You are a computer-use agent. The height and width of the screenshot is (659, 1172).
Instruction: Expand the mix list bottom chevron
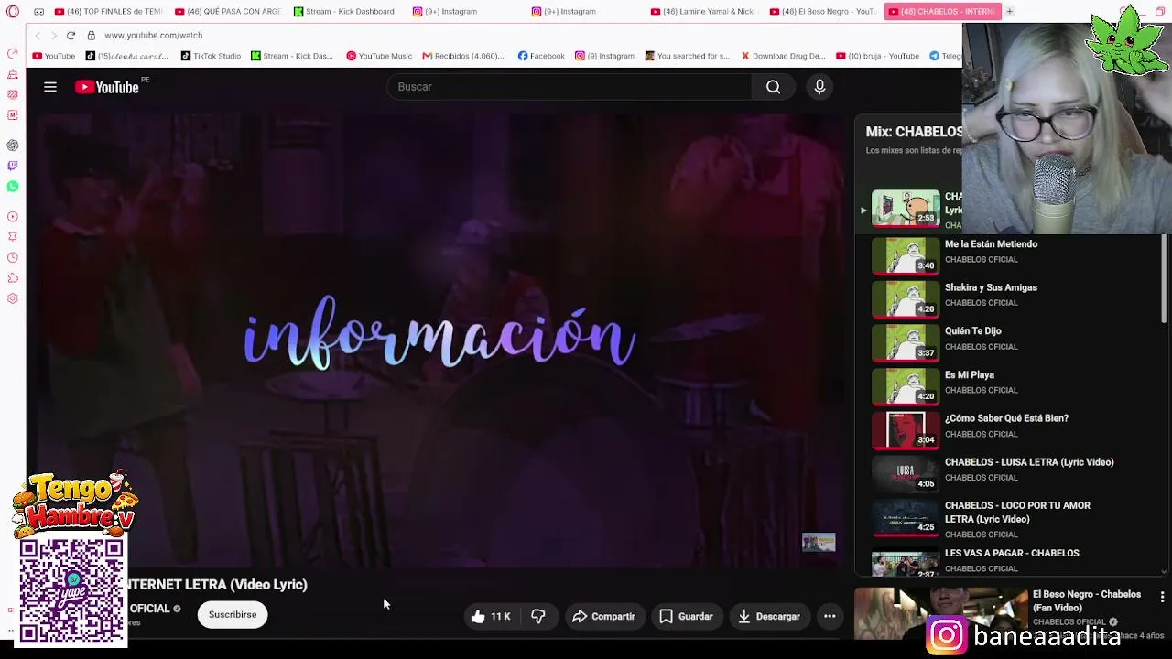(x=1164, y=571)
